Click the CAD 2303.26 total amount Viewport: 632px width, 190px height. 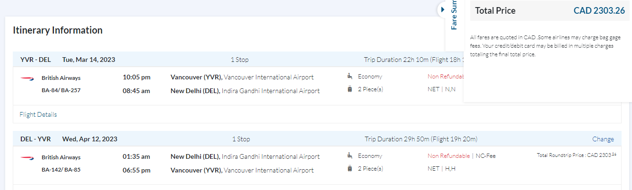click(599, 11)
